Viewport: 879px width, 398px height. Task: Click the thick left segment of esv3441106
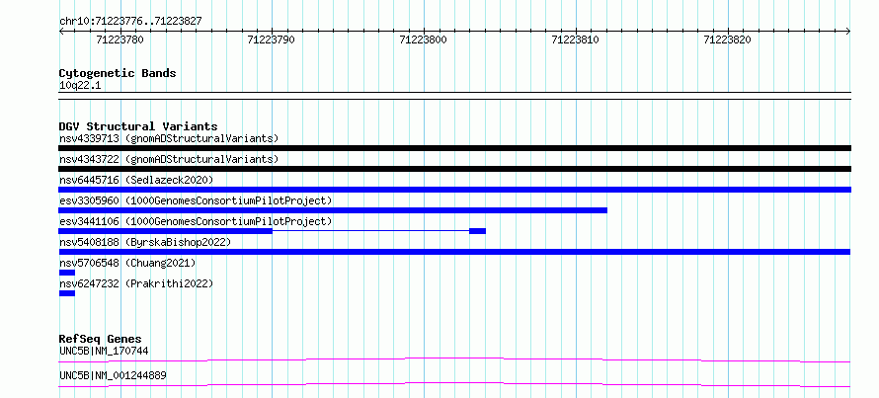[165, 231]
